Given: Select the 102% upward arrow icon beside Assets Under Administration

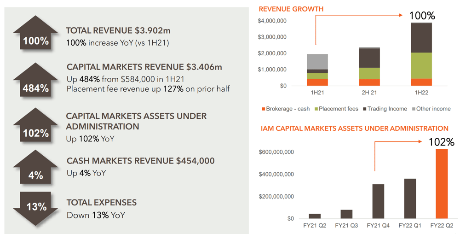Looking at the screenshot, I should tap(35, 125).
